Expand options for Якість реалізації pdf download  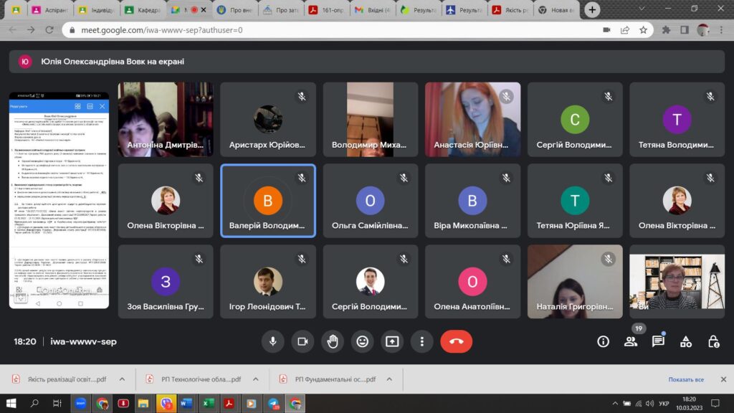122,379
